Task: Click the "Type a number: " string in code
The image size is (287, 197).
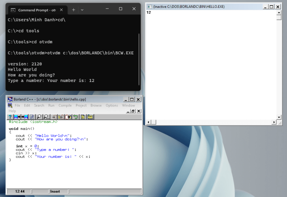Action: (55, 149)
